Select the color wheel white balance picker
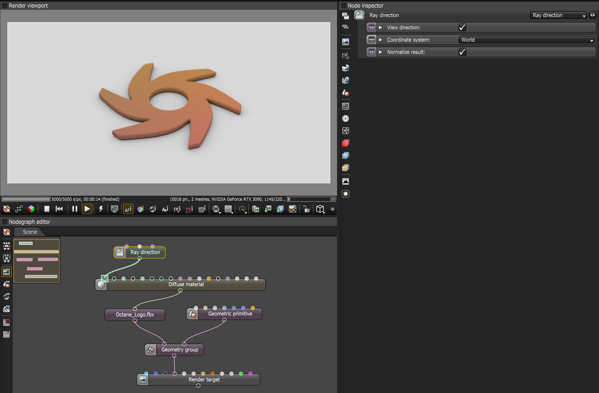 click(x=140, y=209)
